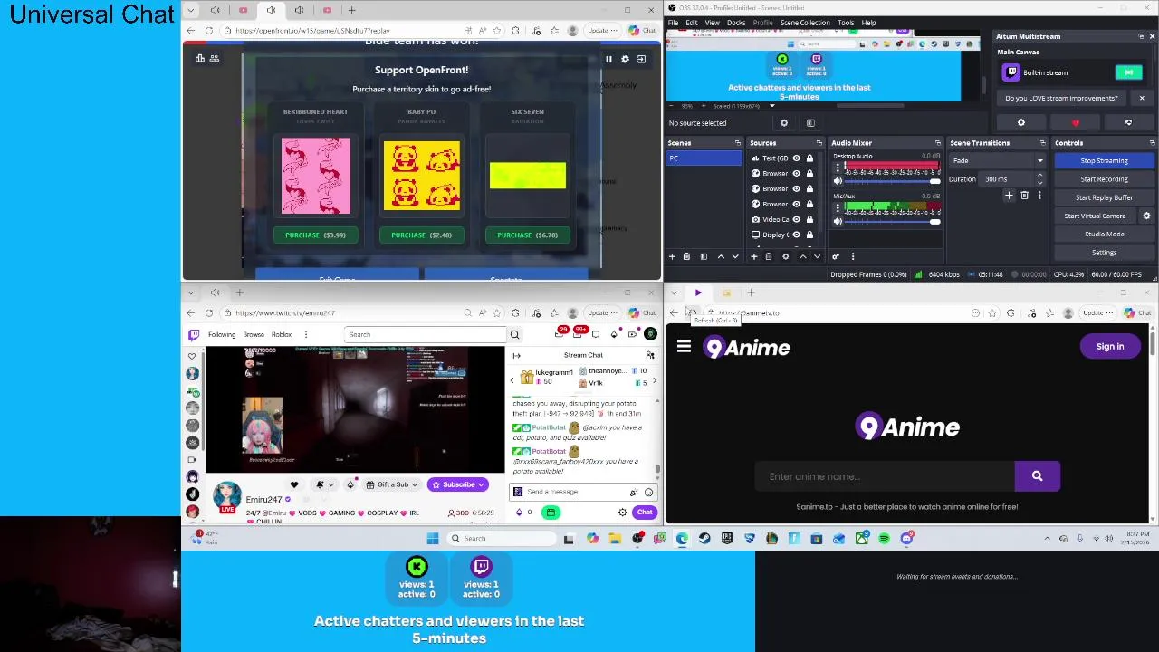Open OpenFront team stats people icon
Screen dimensions: 1159x652
215,58
